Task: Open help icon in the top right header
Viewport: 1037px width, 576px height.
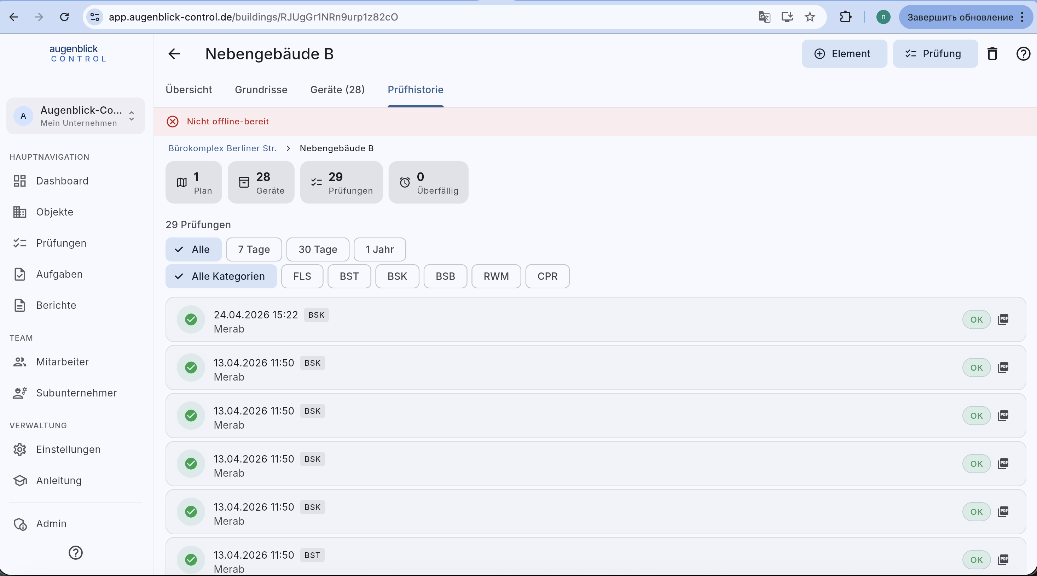Action: coord(1023,53)
